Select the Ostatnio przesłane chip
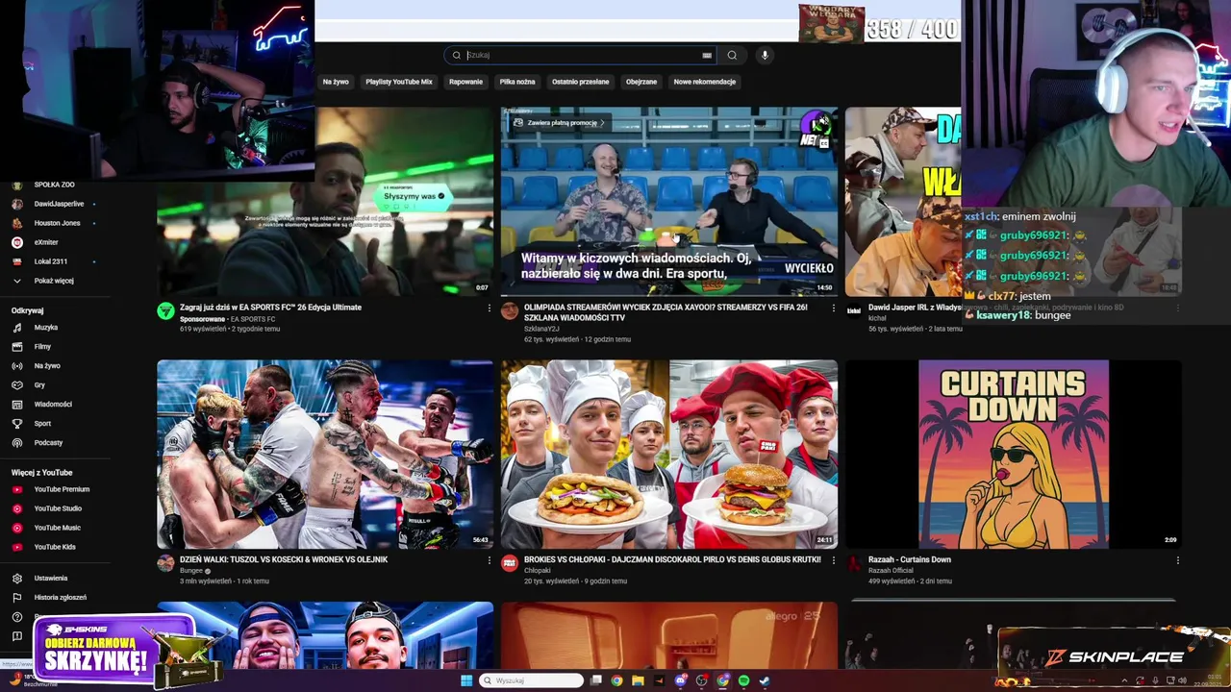Image resolution: width=1231 pixels, height=692 pixels. click(580, 82)
